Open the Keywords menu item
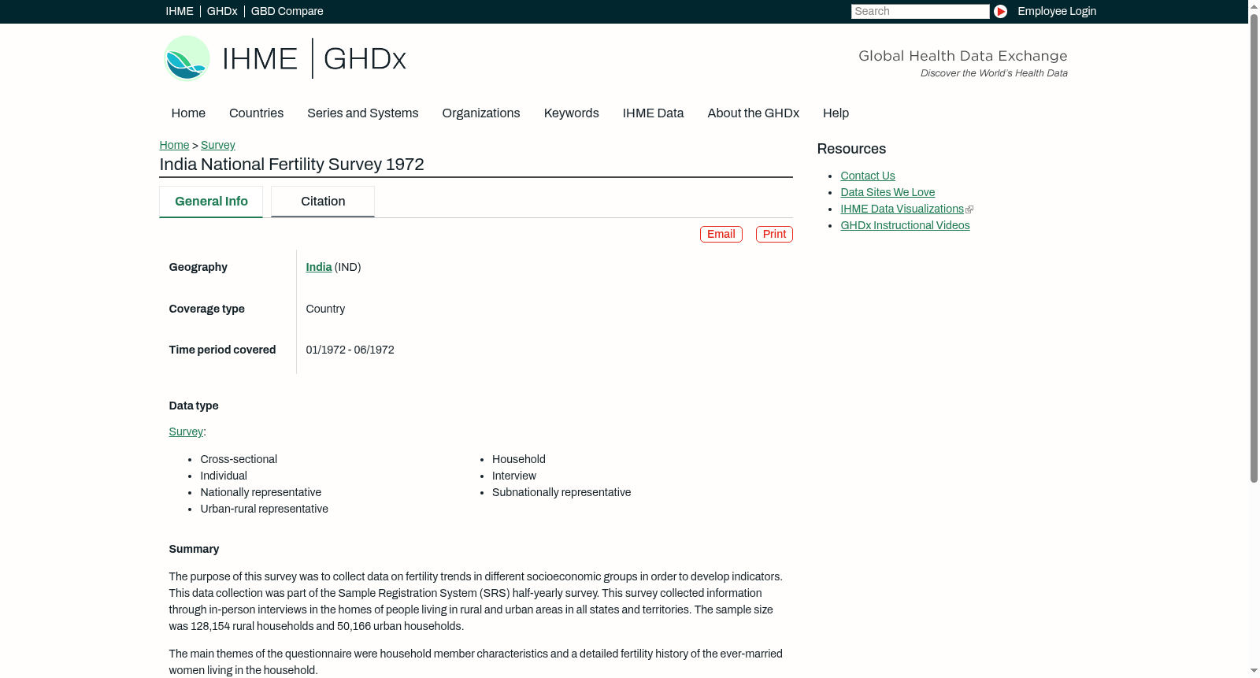The image size is (1260, 678). (572, 113)
